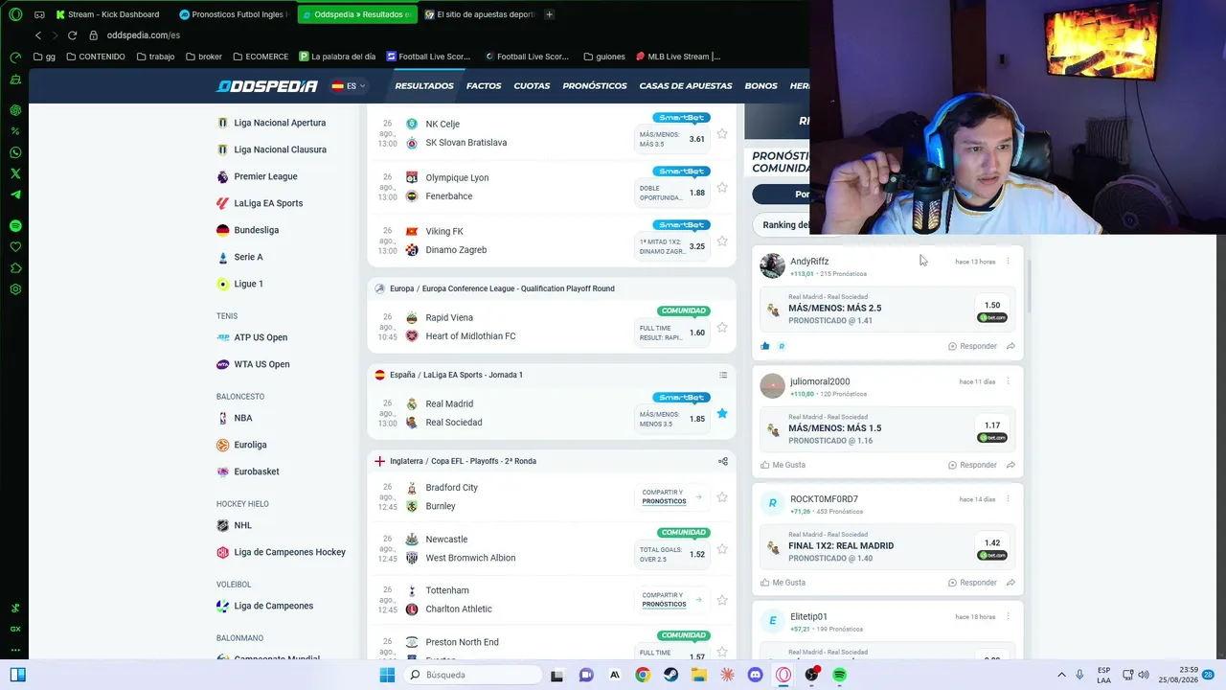The width and height of the screenshot is (1226, 690).
Task: Favorite the Olympique Lyon vs Fenerbahce match
Action: pos(722,188)
